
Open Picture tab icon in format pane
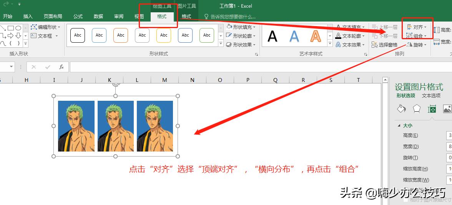(x=447, y=109)
